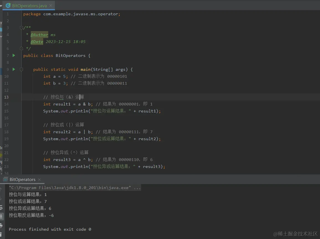Click the '00000011' binary value in line 11 comment

[x=117, y=84]
